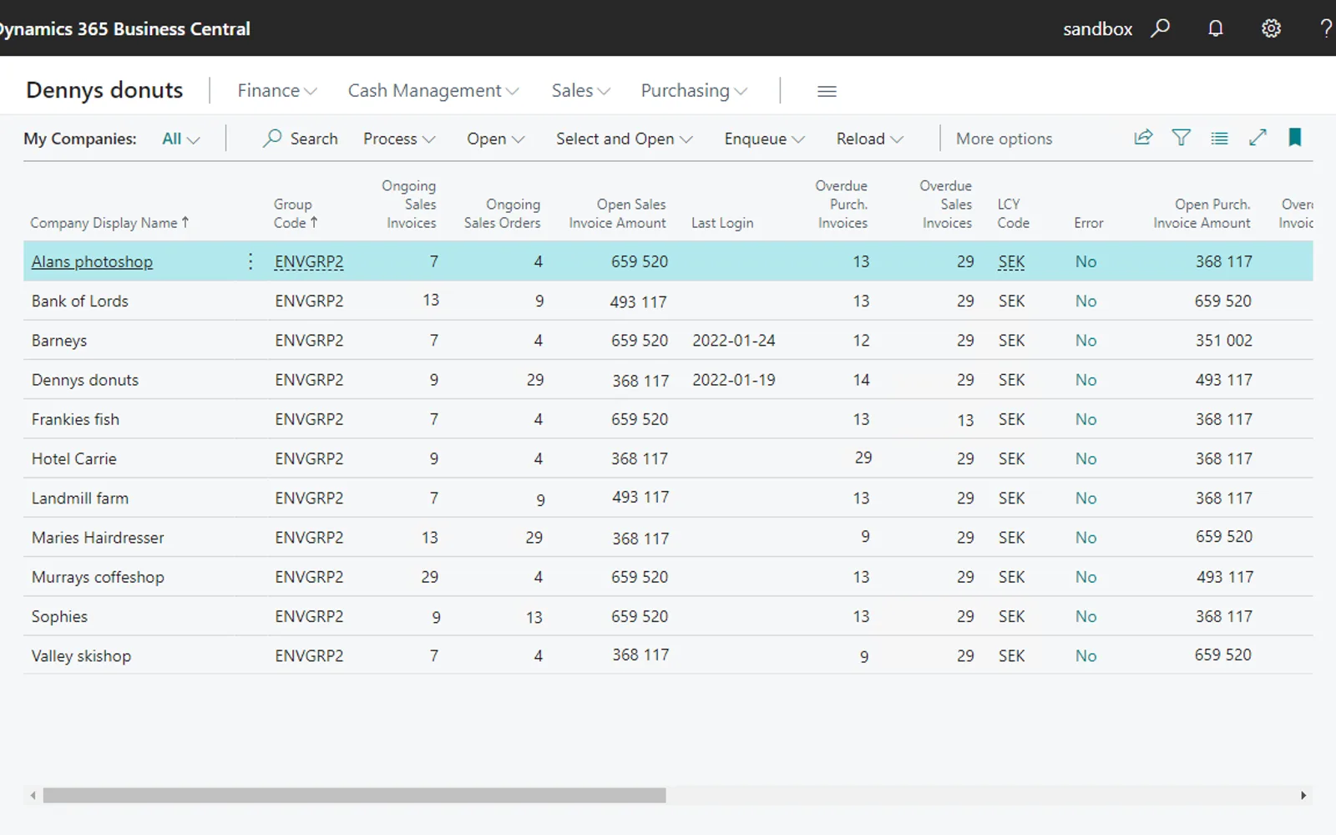Select the Valley skishop row

[668, 655]
